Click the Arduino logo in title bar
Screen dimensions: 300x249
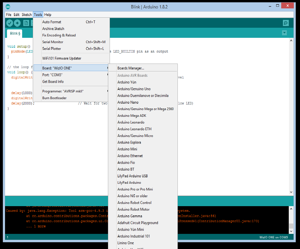[8, 7]
